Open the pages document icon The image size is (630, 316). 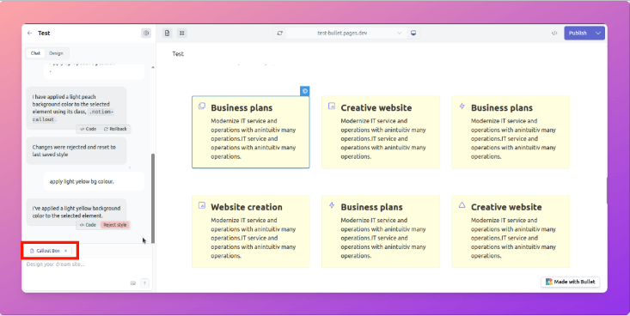[x=167, y=33]
